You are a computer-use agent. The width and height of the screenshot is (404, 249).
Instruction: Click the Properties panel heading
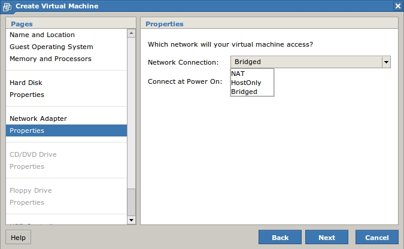pyautogui.click(x=165, y=24)
